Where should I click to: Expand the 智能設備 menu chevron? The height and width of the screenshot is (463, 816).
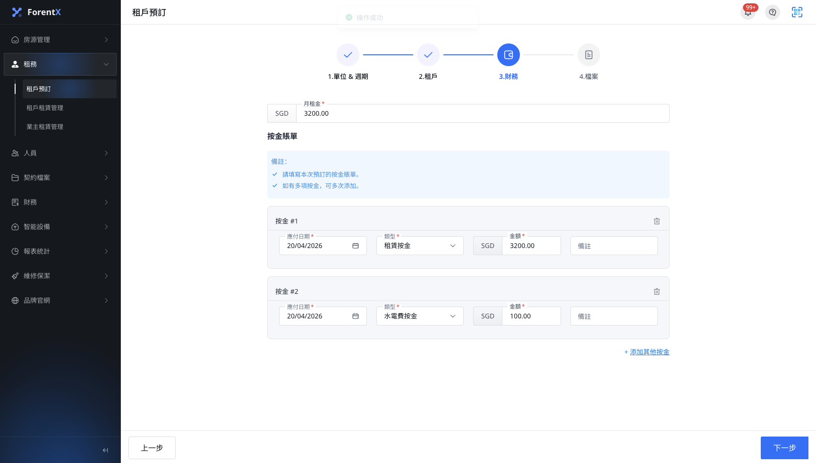pos(106,227)
